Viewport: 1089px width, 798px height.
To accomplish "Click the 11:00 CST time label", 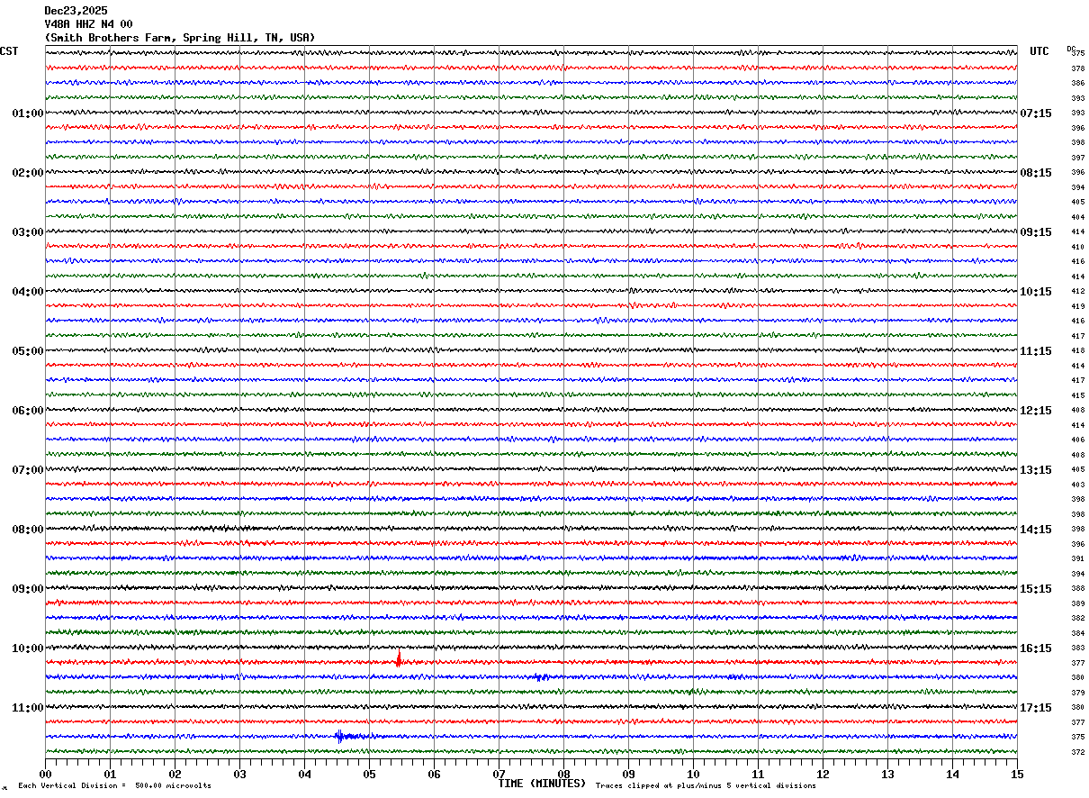I will click(x=28, y=708).
